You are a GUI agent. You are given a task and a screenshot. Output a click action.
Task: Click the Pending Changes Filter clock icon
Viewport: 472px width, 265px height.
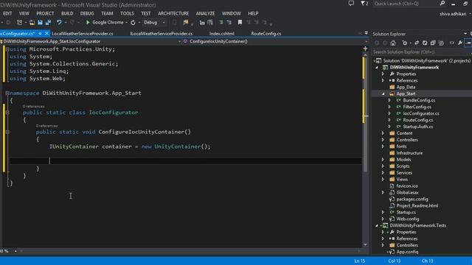tap(405, 43)
